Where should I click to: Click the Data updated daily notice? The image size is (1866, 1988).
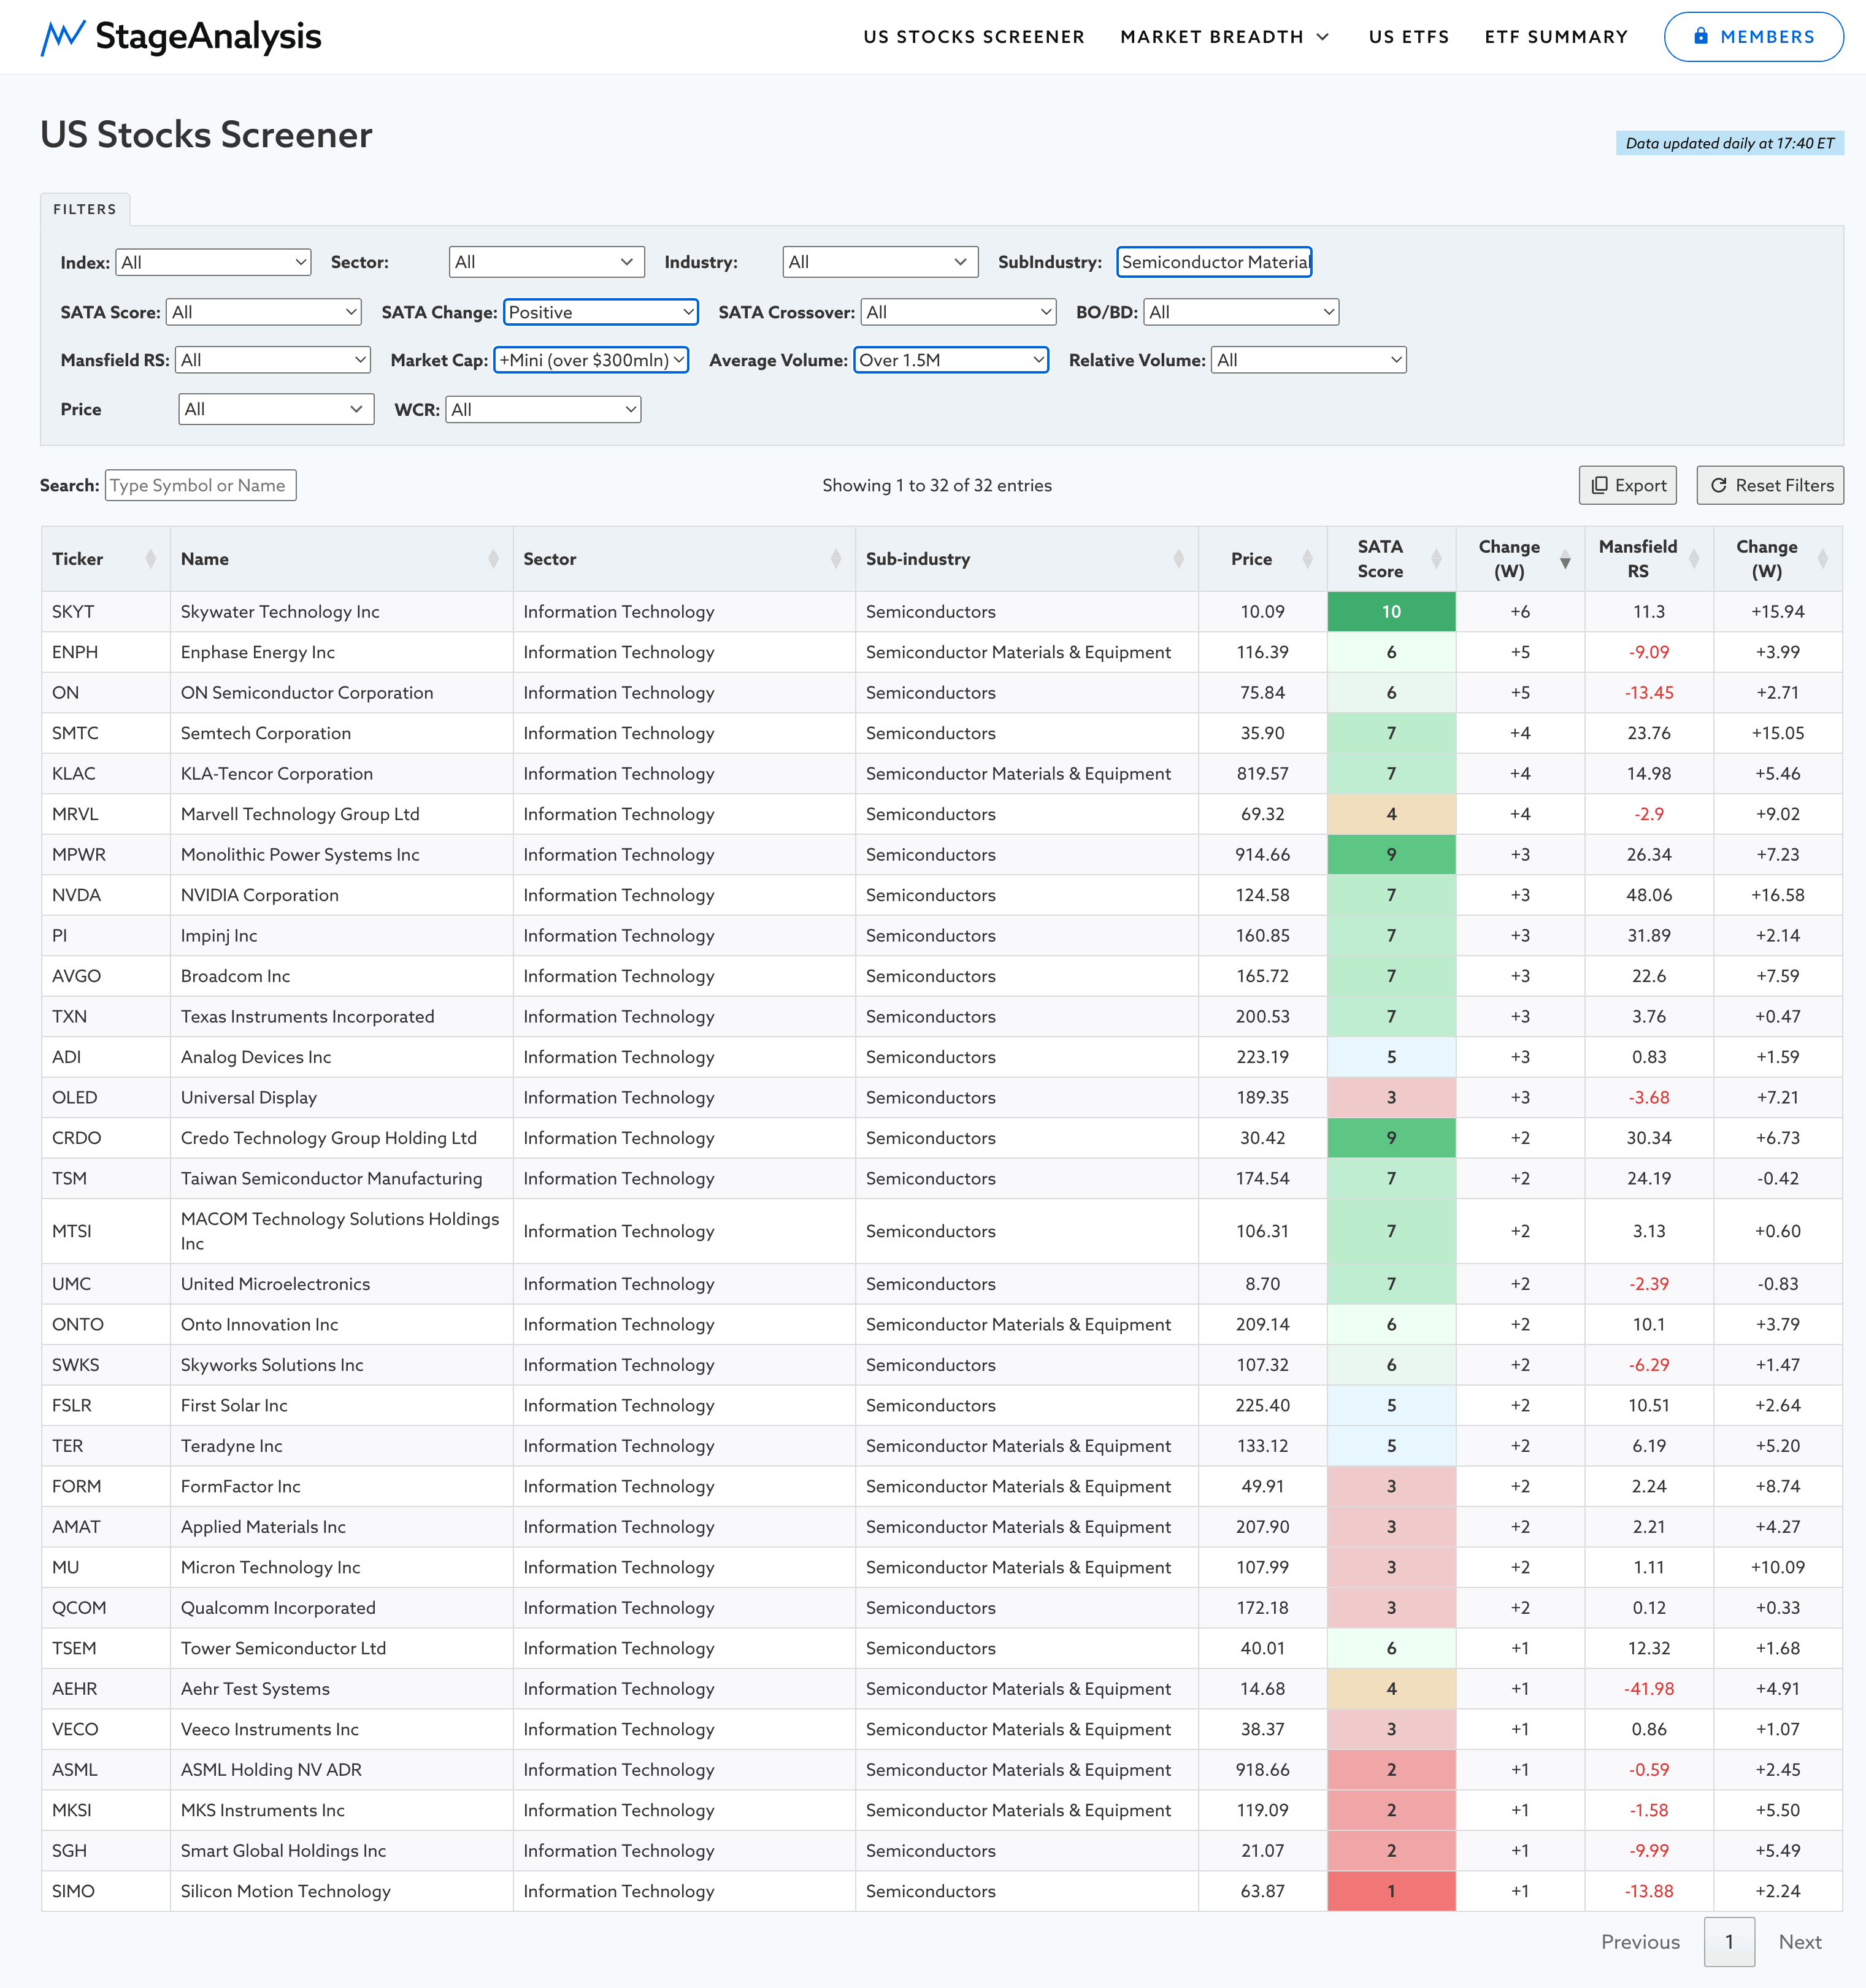(x=1730, y=143)
